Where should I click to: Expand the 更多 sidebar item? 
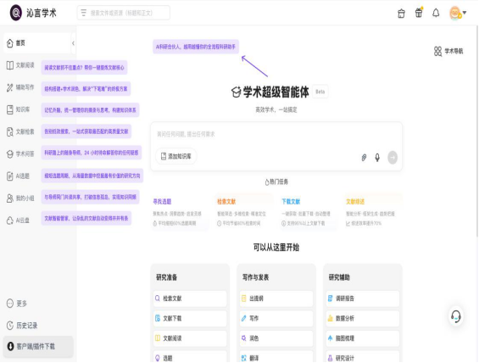pyautogui.click(x=17, y=304)
